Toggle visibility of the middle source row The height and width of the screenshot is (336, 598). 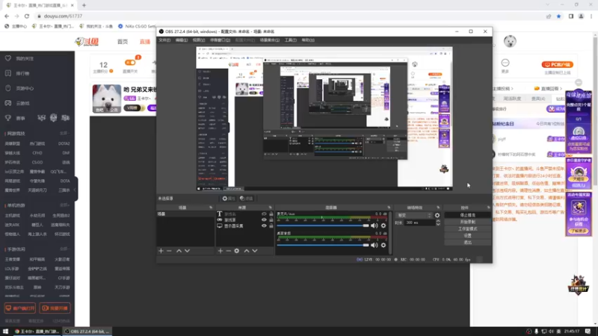pyautogui.click(x=264, y=220)
